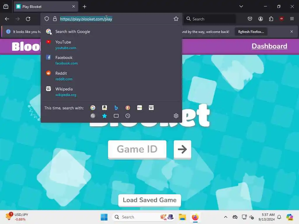
Task: Choose the YouTube suggestion
Action: tap(111, 45)
